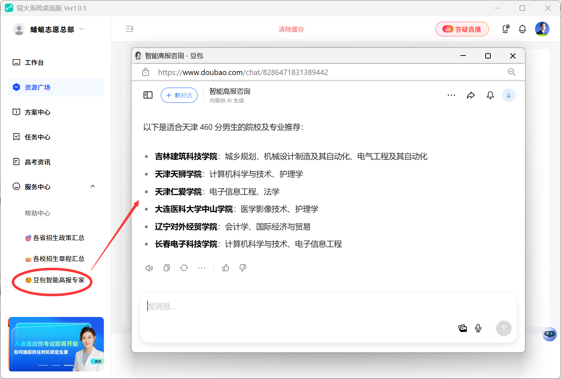Click the read-aloud speaker icon
Screen dimensions: 561x379
pyautogui.click(x=149, y=268)
